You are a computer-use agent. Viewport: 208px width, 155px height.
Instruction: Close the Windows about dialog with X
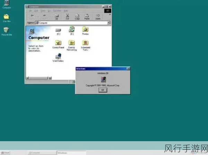(128, 69)
